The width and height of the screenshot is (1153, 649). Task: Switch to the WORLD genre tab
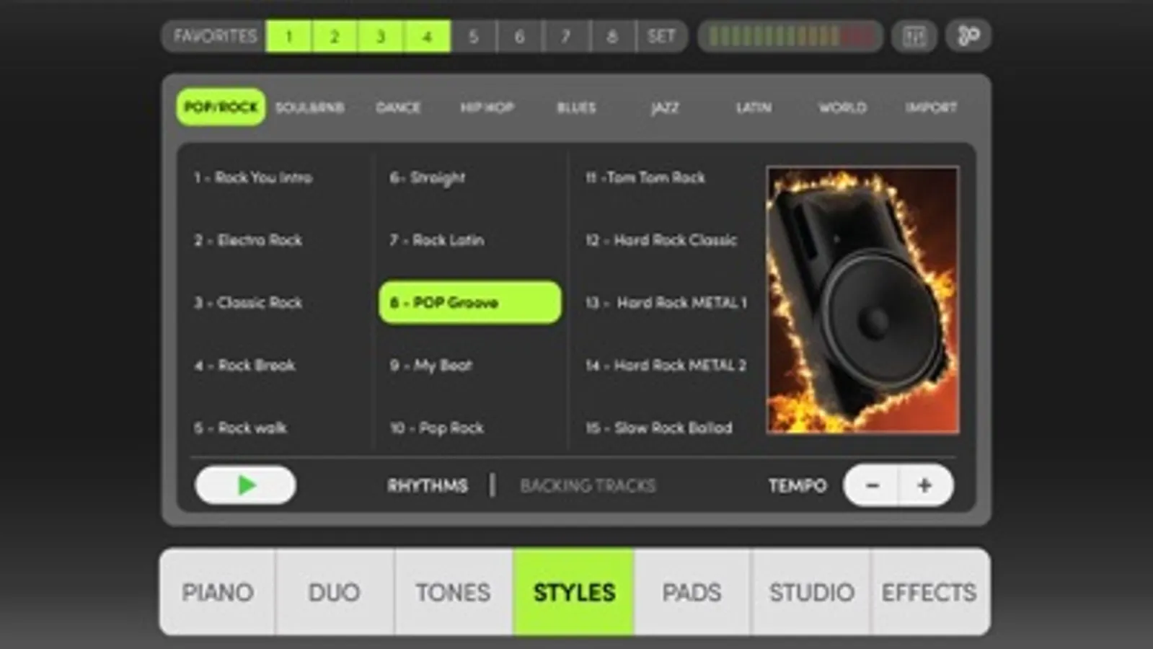(842, 107)
